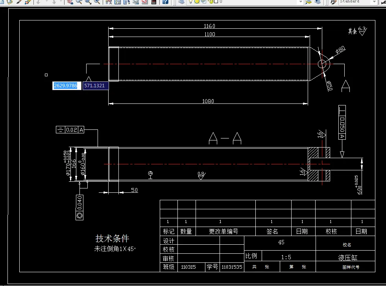
Task: Click the 11031535 student number cell
Action: (232, 267)
